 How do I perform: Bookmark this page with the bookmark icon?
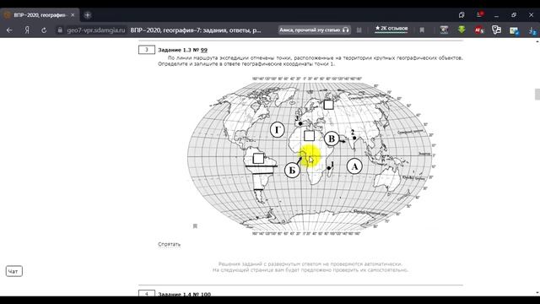[x=422, y=30]
